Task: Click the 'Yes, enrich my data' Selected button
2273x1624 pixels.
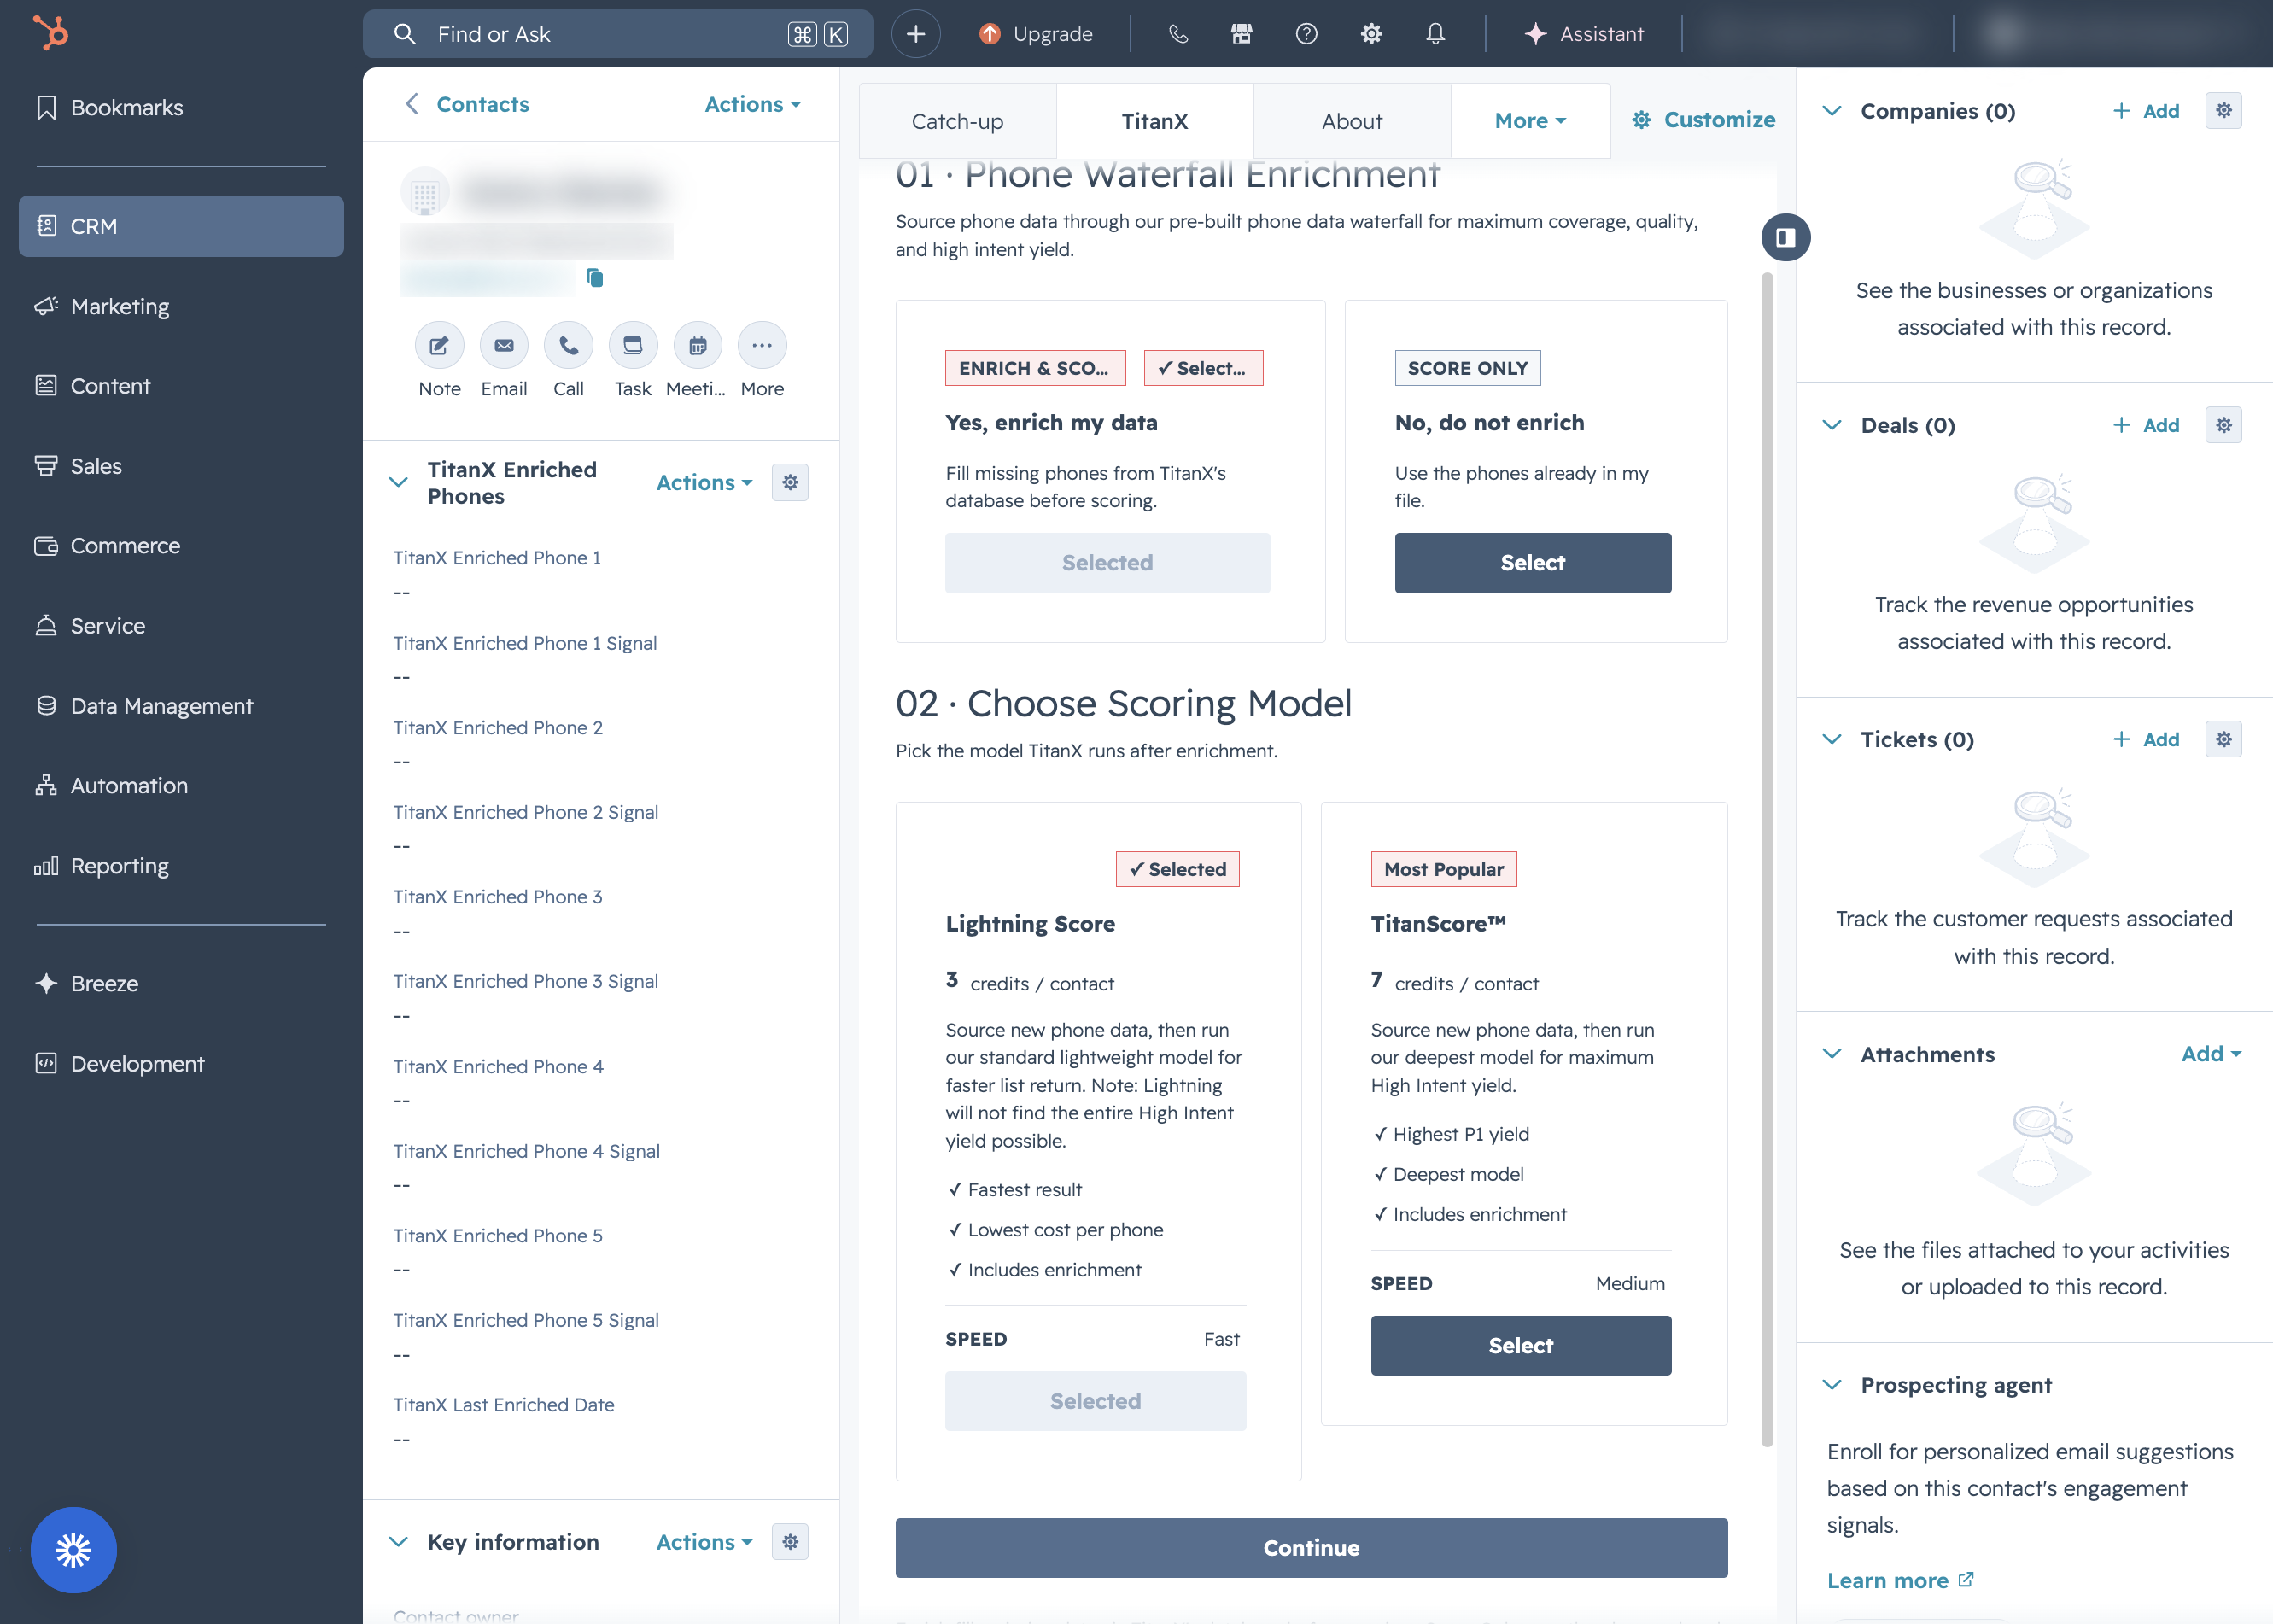Action: tap(1107, 563)
